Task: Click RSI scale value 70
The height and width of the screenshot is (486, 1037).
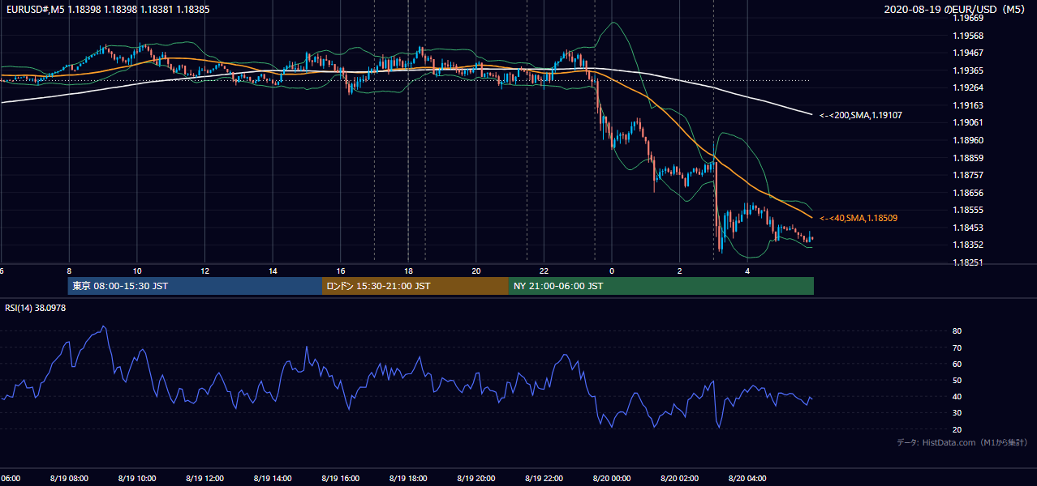Action: coord(957,348)
